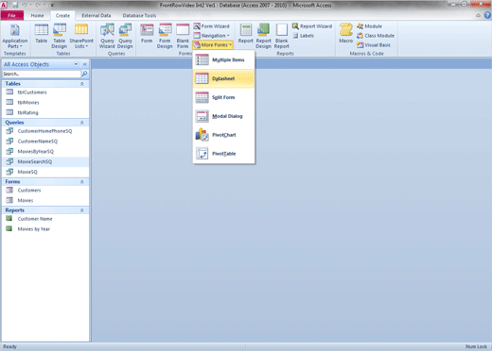Select the Movies form

coord(45,200)
